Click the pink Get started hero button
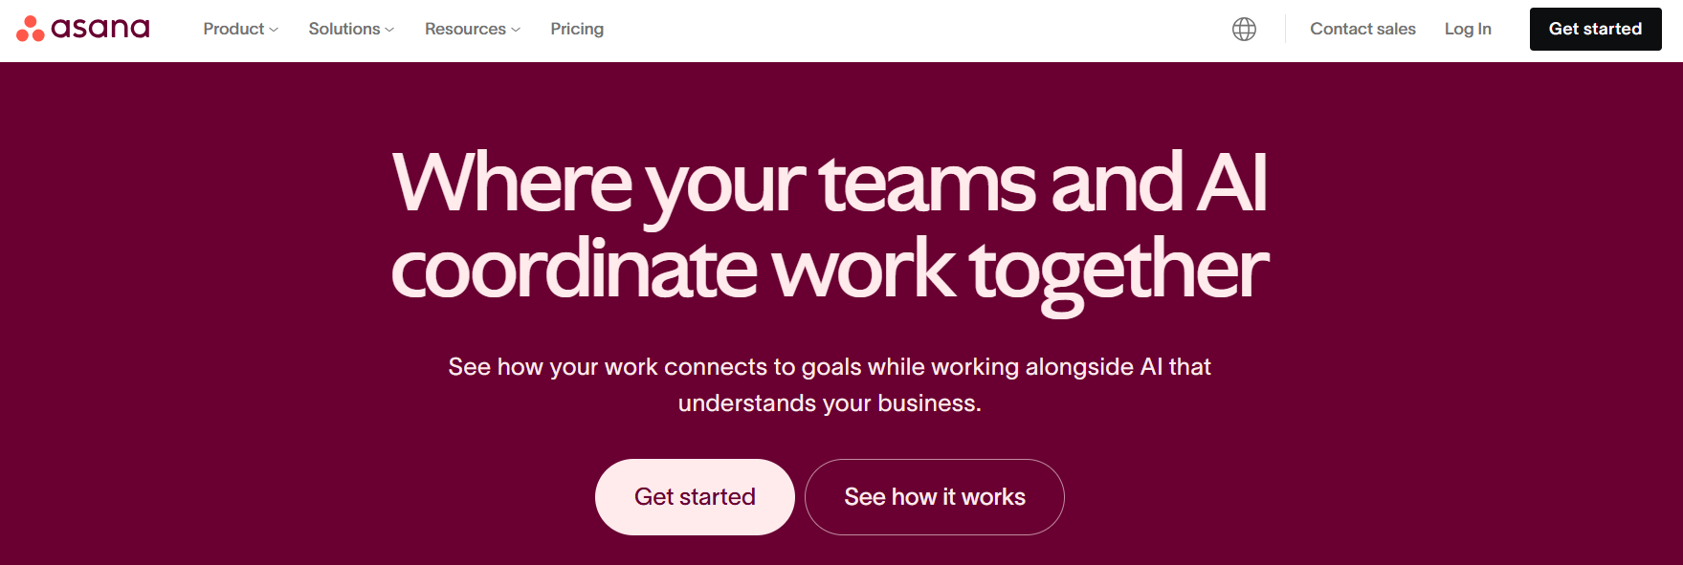Screen dimensions: 1683x565 click(x=695, y=497)
